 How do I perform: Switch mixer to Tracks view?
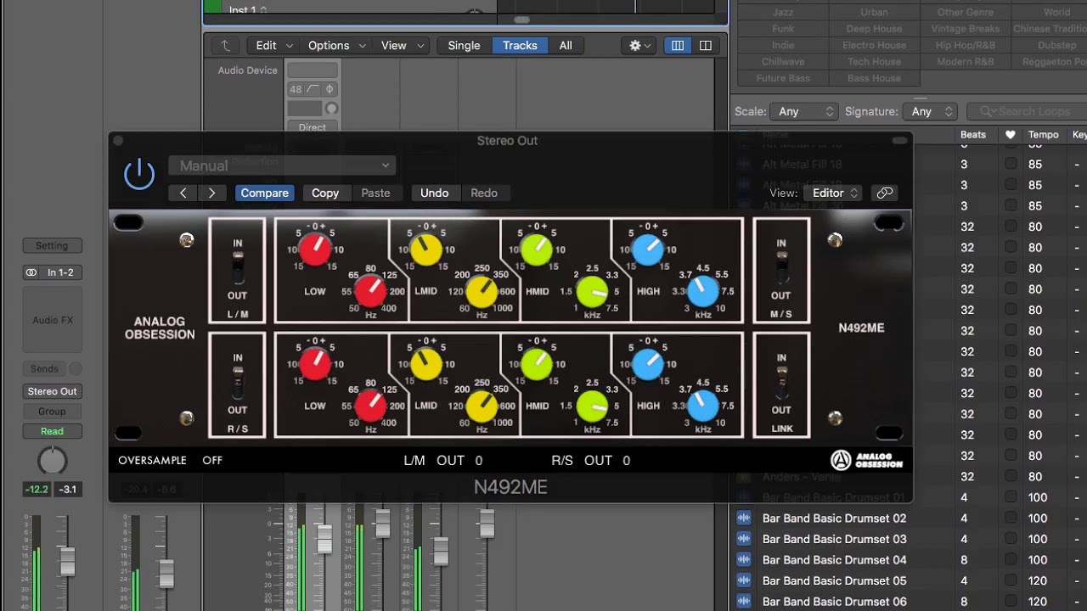click(520, 46)
